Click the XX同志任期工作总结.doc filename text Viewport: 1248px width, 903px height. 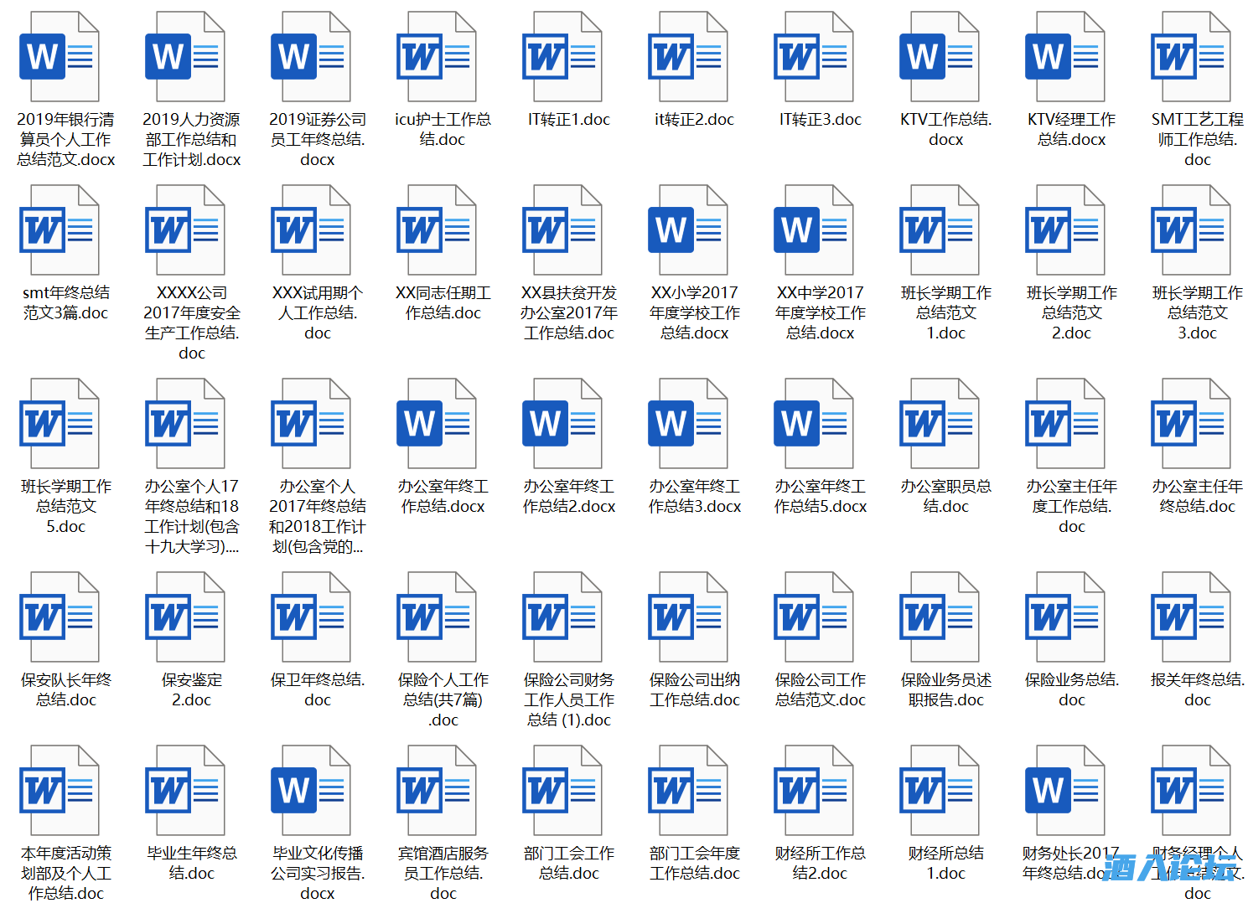(x=443, y=302)
